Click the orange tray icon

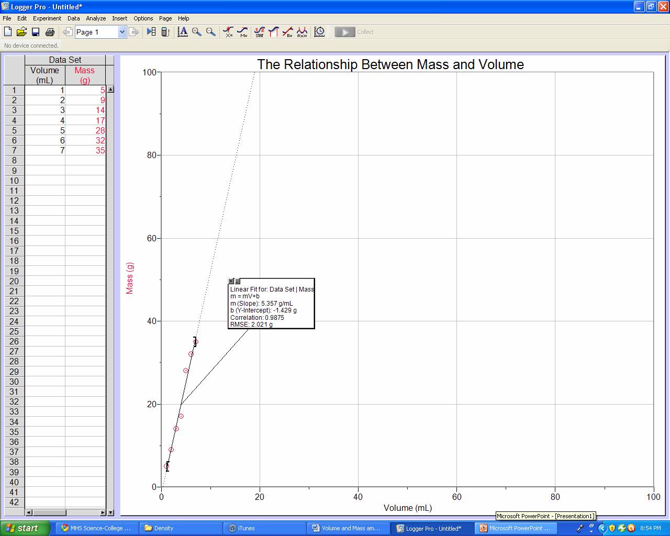[631, 528]
